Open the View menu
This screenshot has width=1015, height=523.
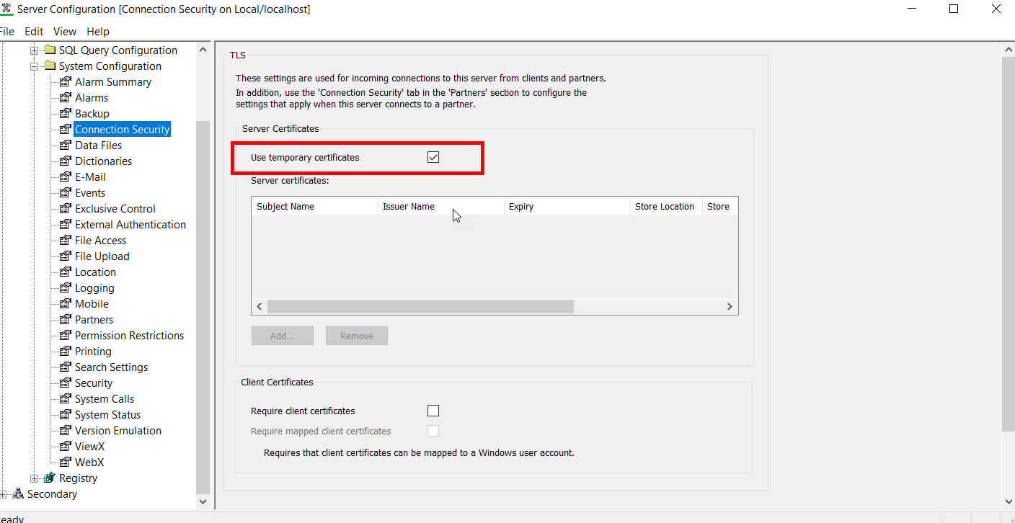pyautogui.click(x=65, y=32)
